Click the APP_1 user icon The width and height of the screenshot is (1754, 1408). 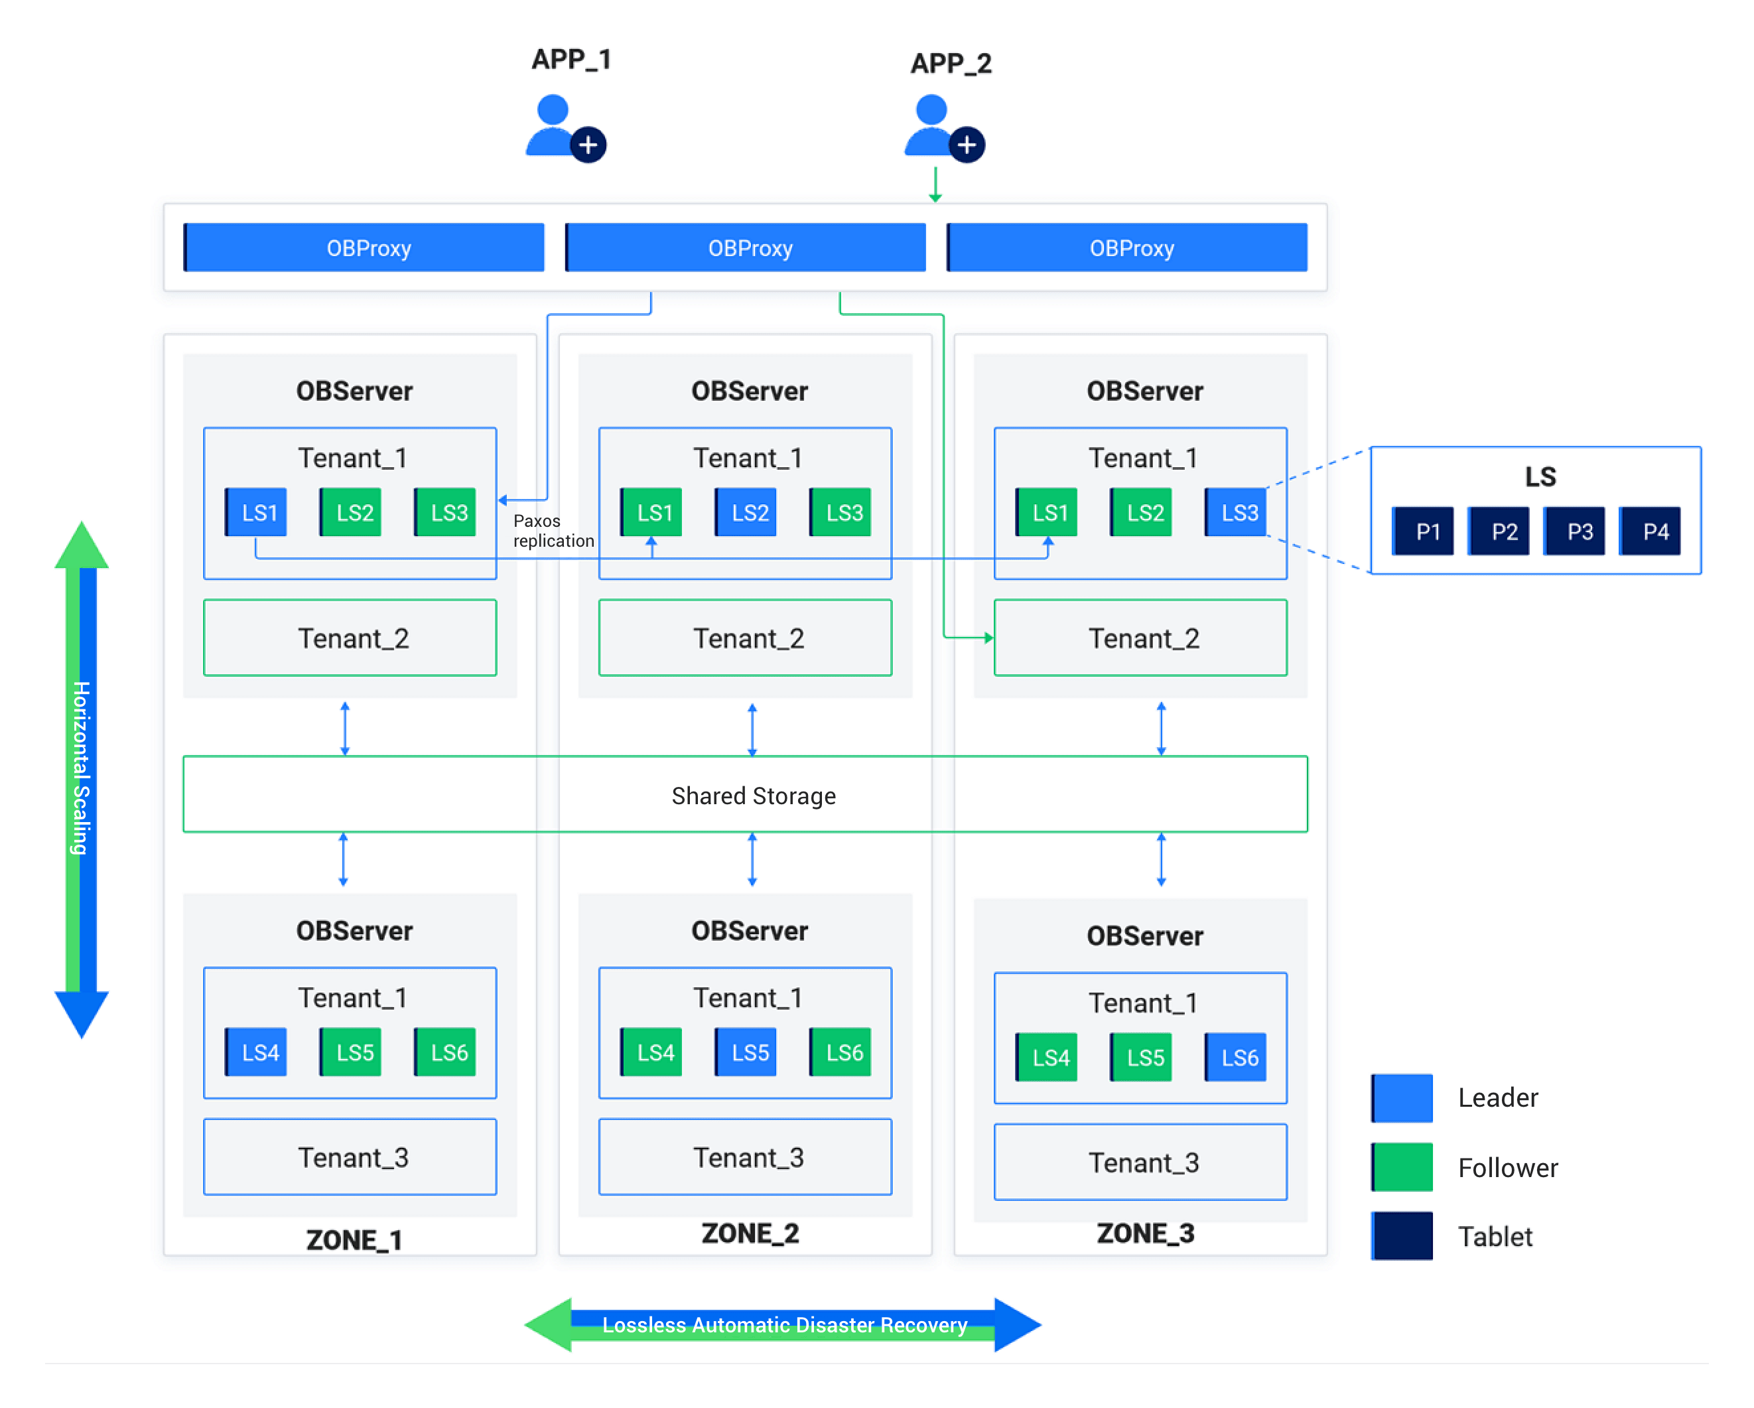tap(565, 129)
